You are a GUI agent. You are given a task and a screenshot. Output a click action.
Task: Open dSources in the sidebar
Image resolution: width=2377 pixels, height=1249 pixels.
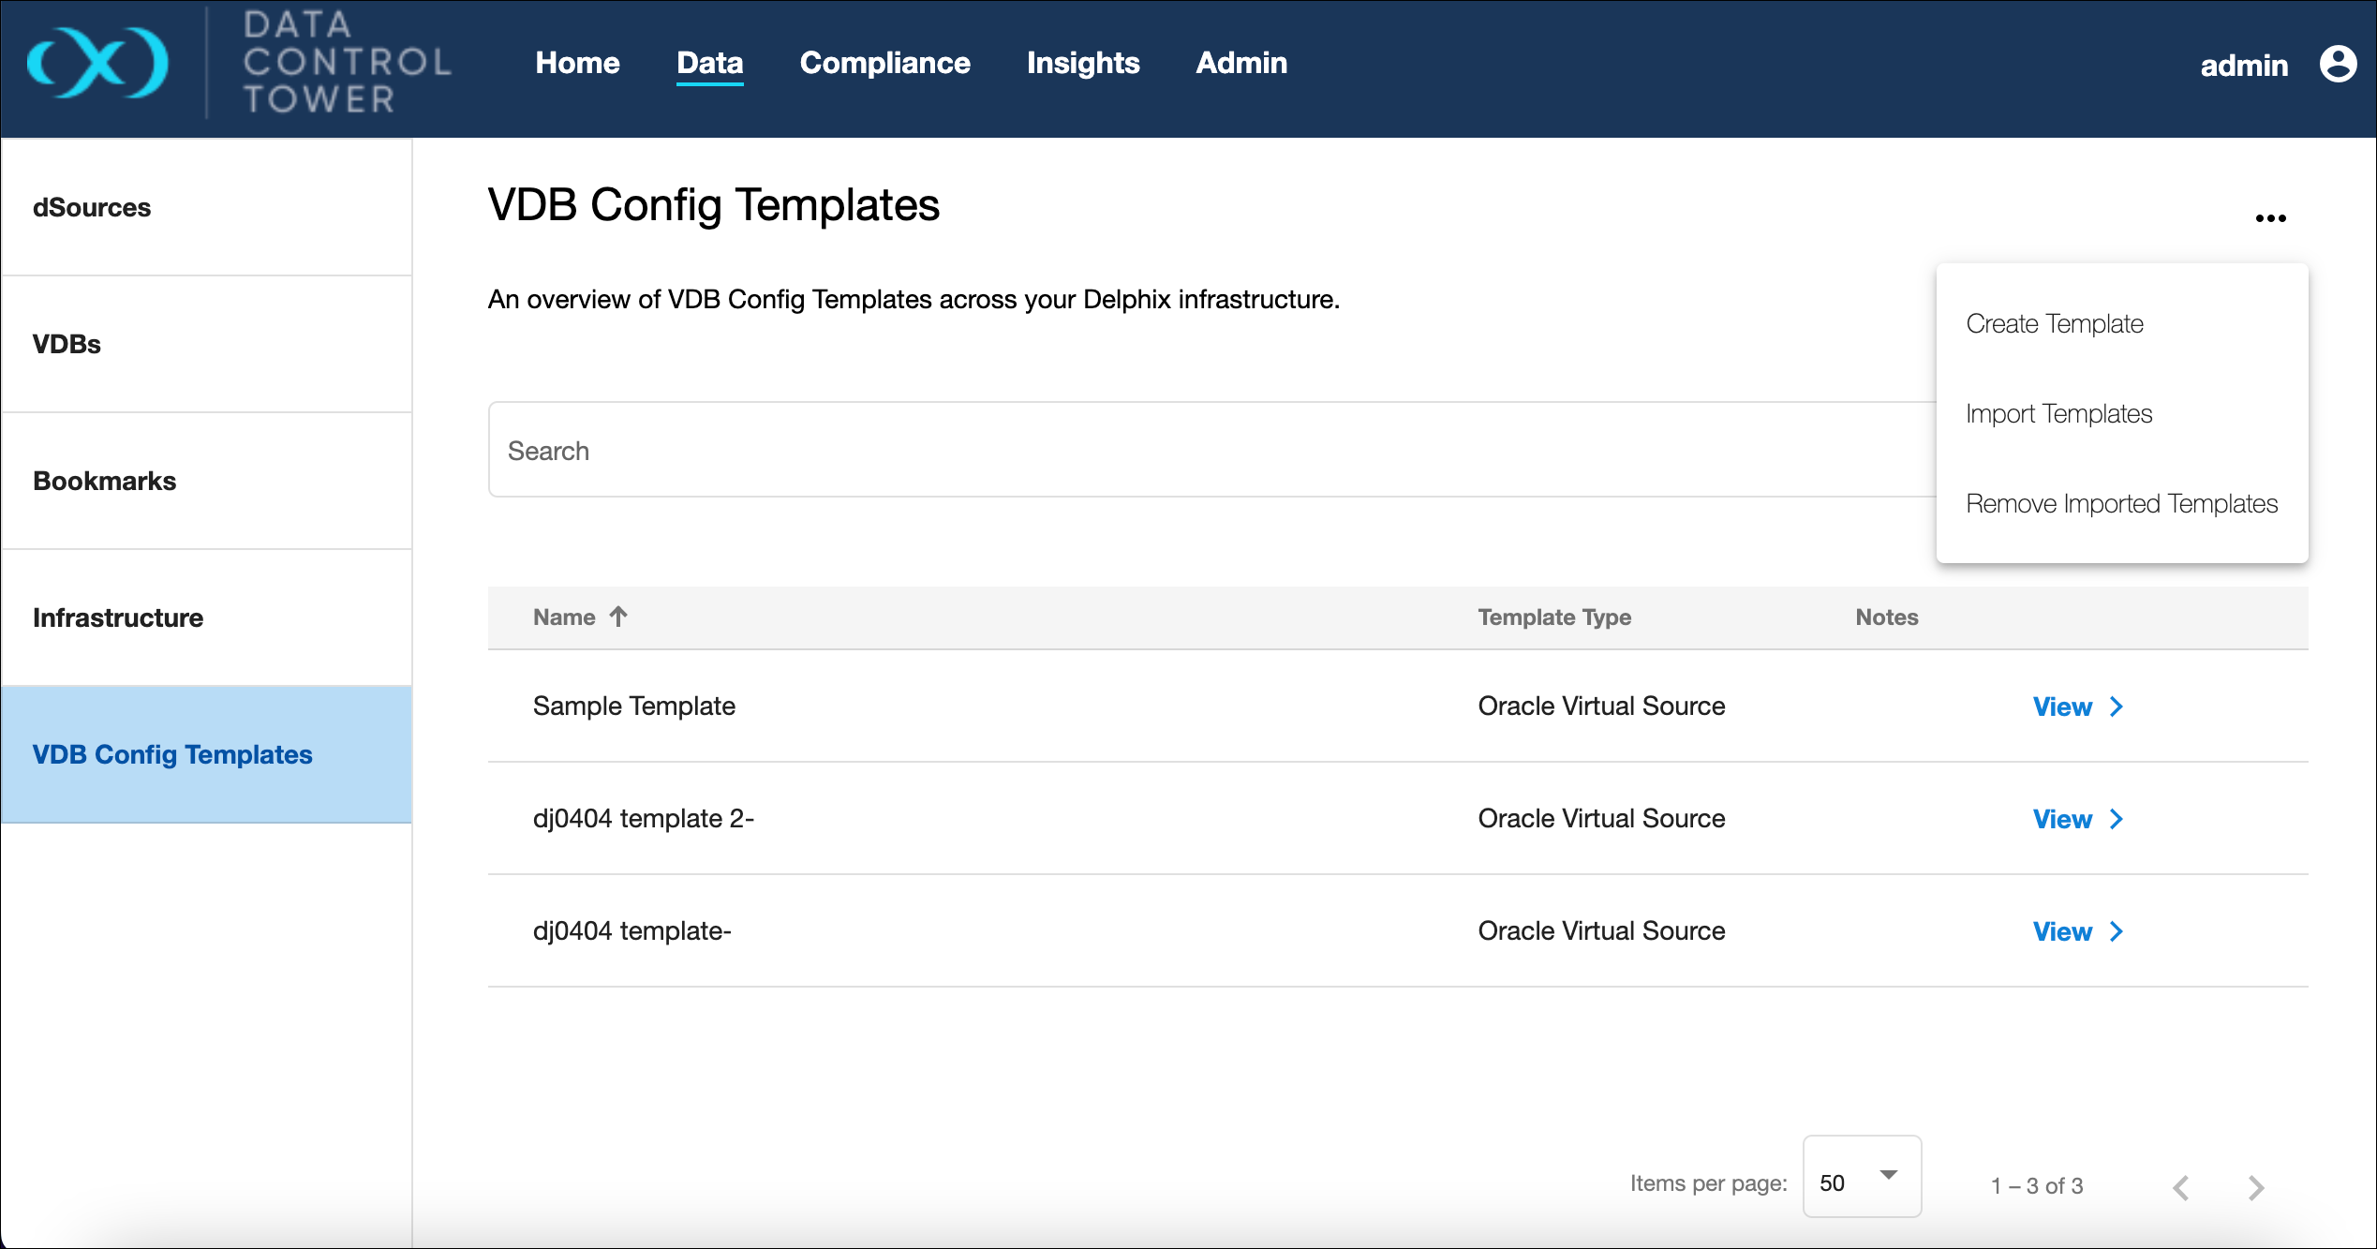coord(92,207)
